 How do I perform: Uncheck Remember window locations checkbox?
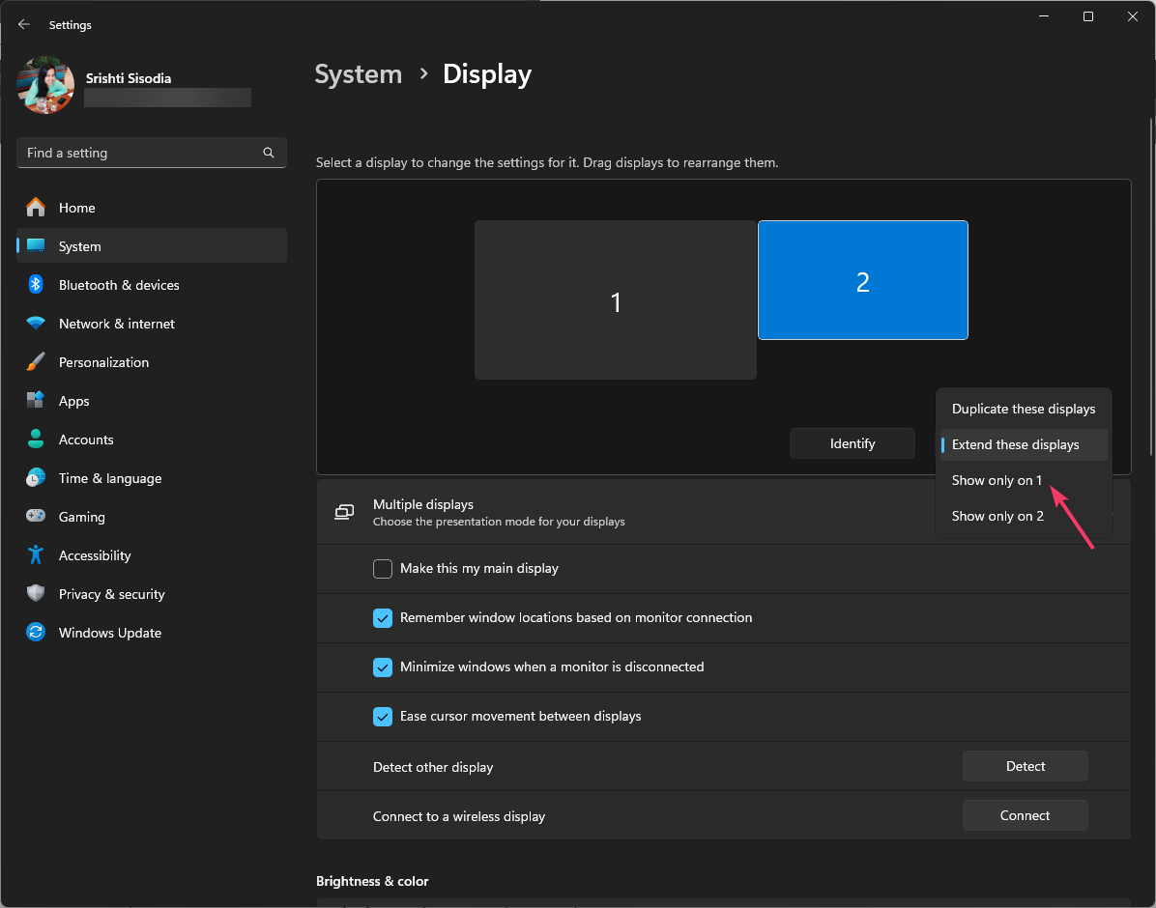tap(383, 618)
